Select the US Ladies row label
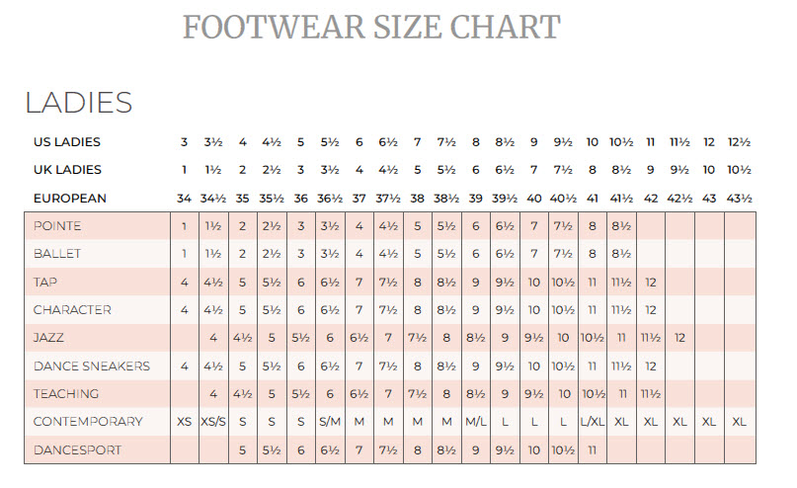797x488 pixels. coord(67,142)
